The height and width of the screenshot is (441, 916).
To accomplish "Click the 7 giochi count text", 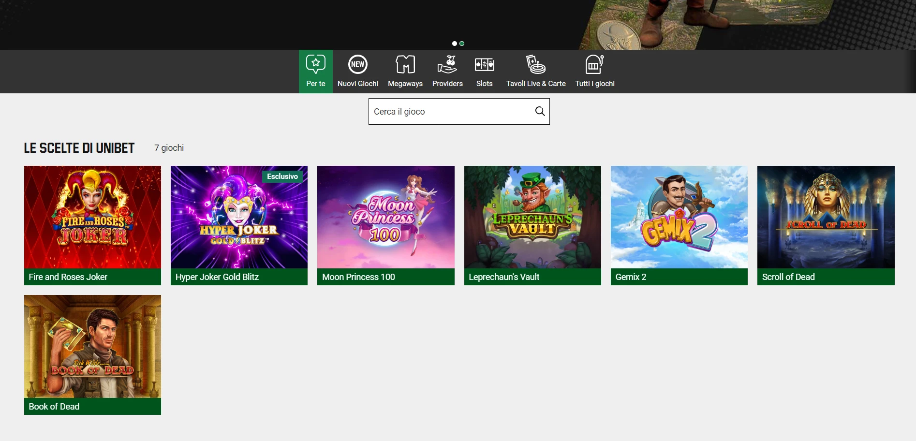I will [169, 148].
